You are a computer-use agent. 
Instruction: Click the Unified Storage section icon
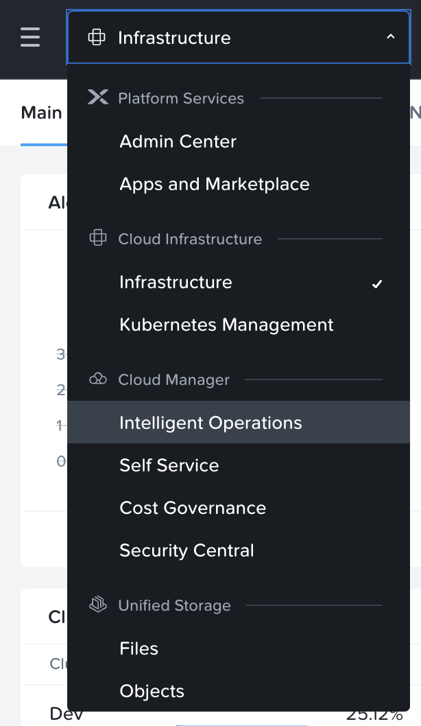pyautogui.click(x=98, y=605)
